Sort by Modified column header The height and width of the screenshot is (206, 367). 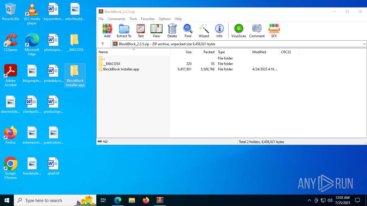[265, 52]
